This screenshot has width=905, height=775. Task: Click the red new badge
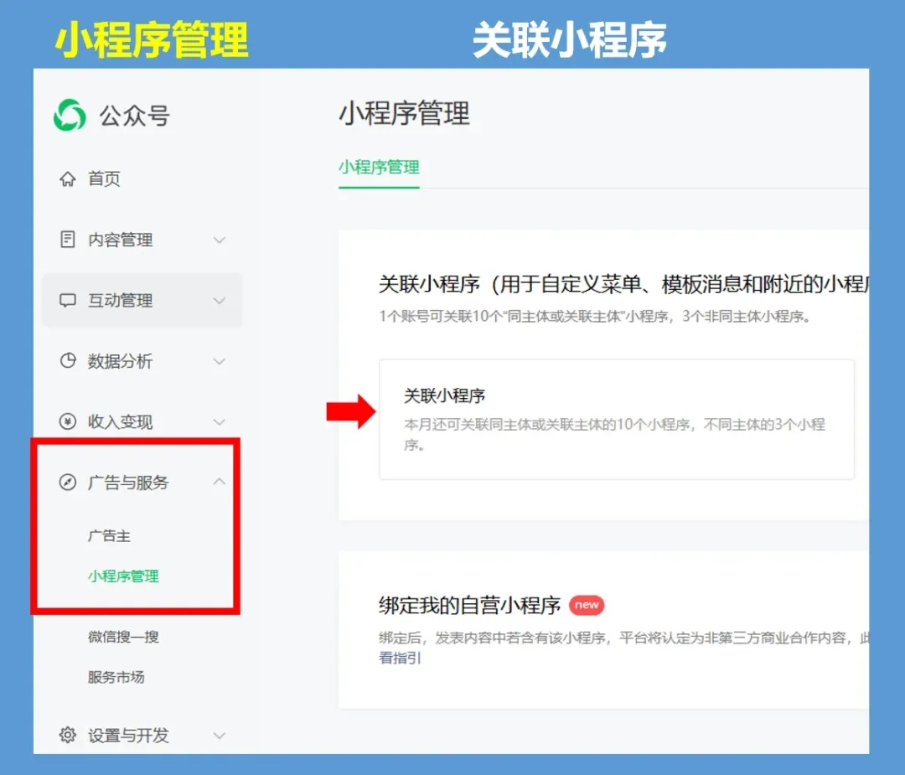(x=586, y=604)
